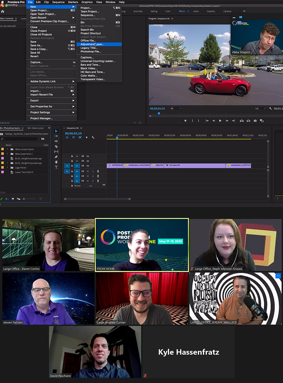Select the Hand tool
Screen dimensions: 283x383
click(56, 162)
